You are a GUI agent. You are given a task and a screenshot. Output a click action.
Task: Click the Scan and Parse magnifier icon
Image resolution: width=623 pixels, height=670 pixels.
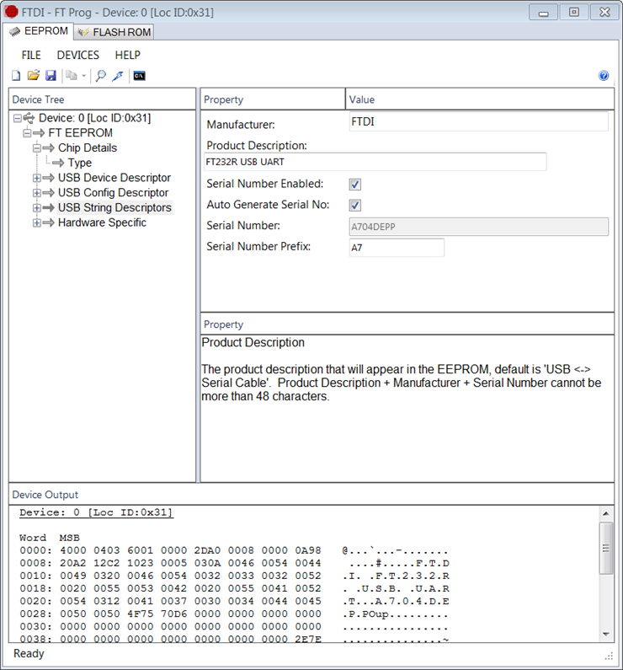[x=101, y=76]
